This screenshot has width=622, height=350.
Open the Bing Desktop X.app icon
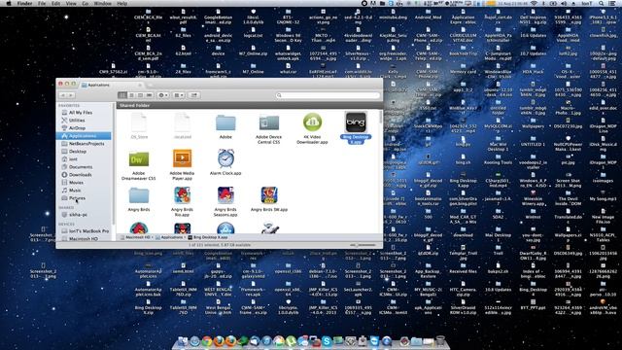(356, 122)
